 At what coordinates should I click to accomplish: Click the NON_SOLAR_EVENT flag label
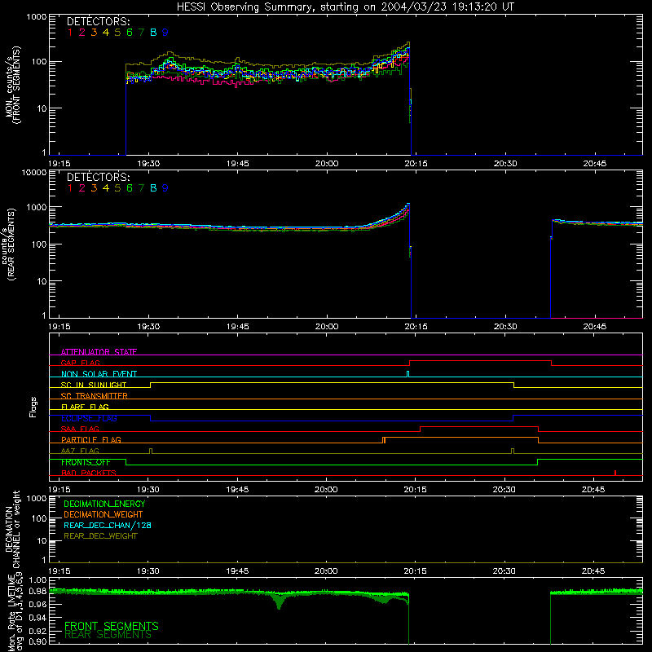(x=99, y=374)
